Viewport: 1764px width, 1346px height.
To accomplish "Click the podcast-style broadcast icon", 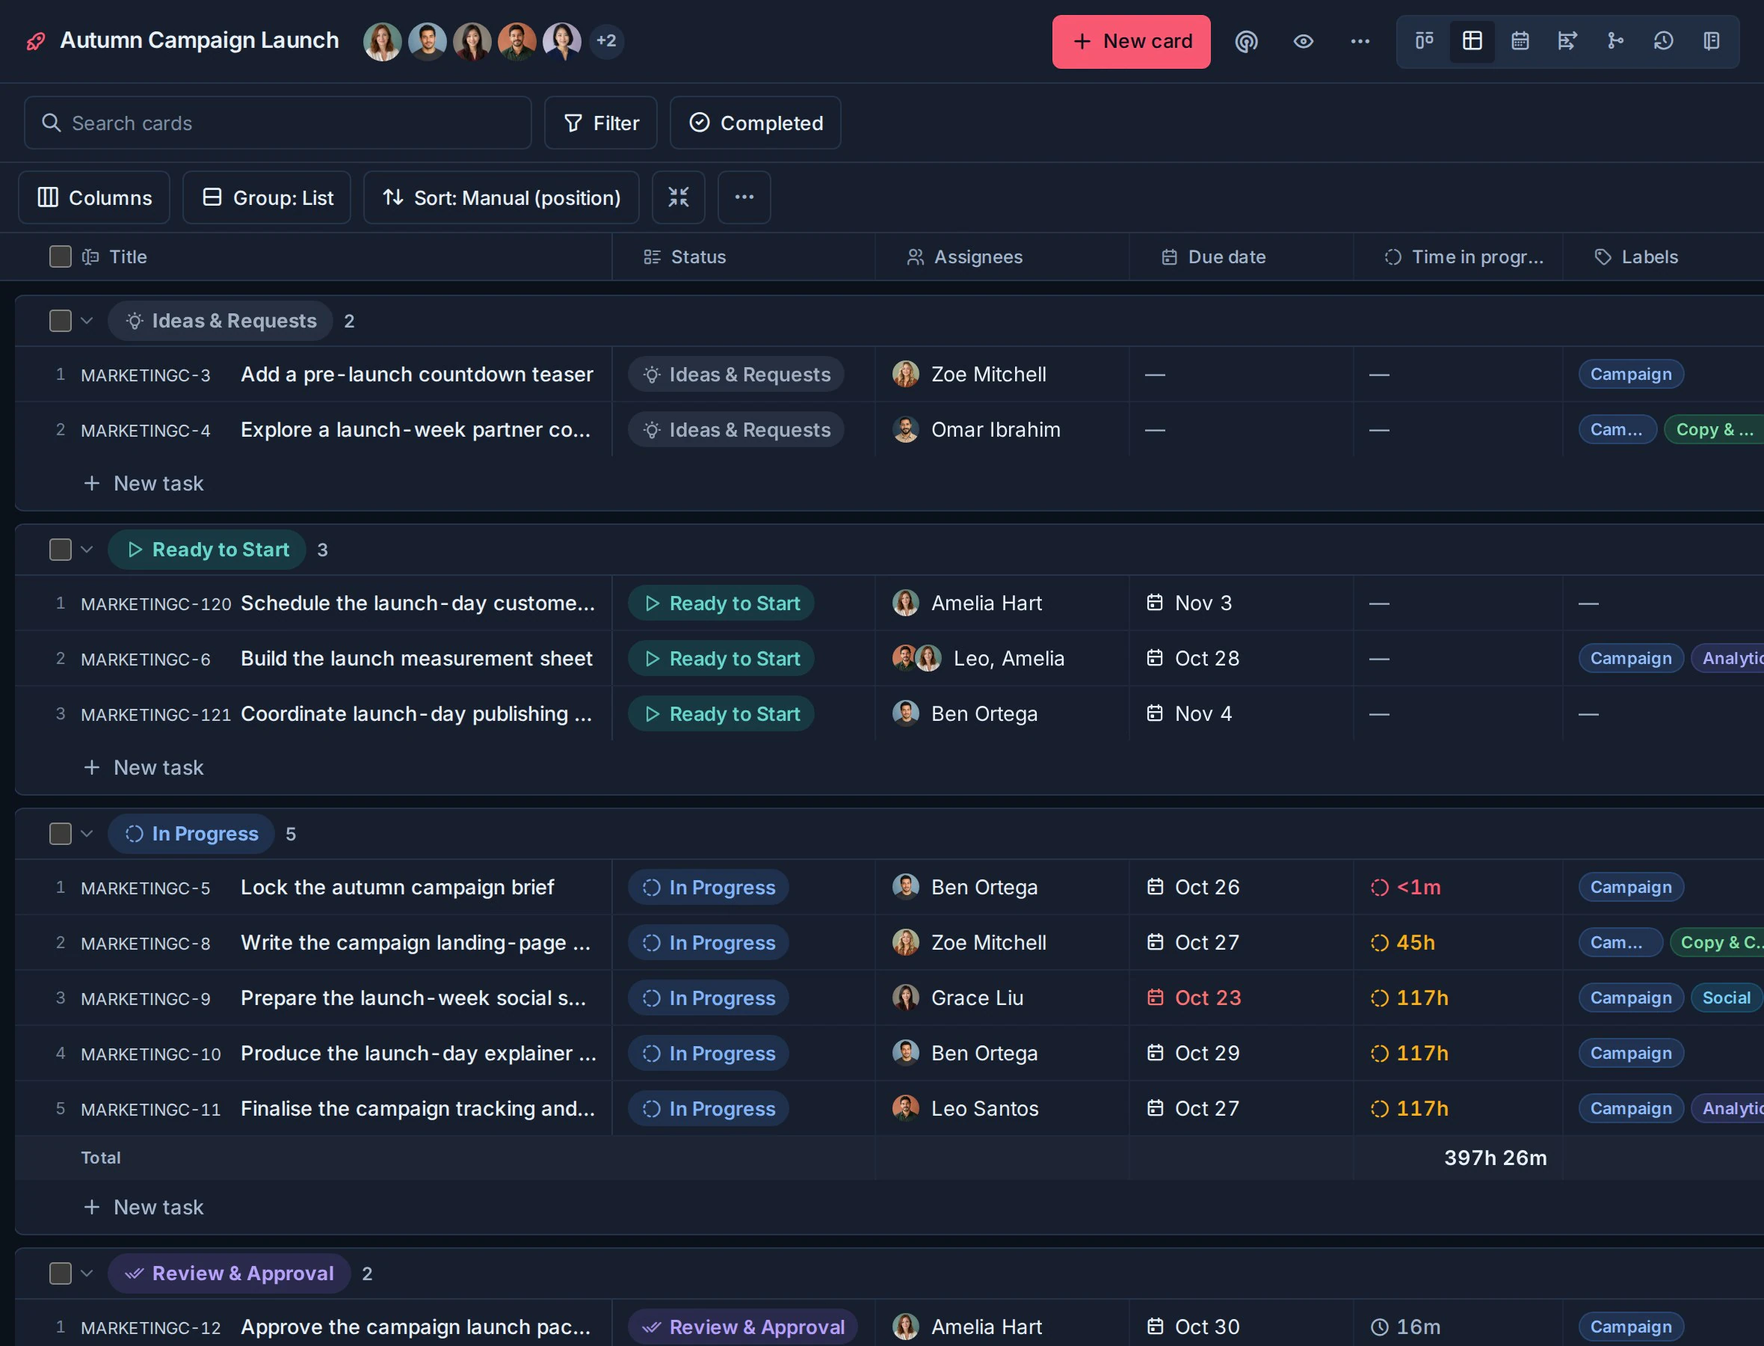I will point(1246,41).
